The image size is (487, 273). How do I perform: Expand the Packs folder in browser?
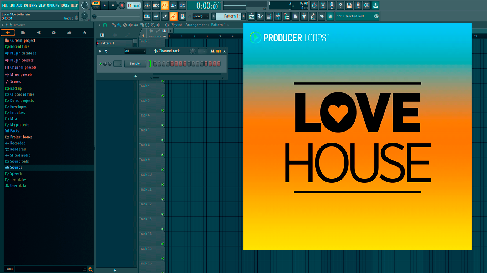[15, 131]
